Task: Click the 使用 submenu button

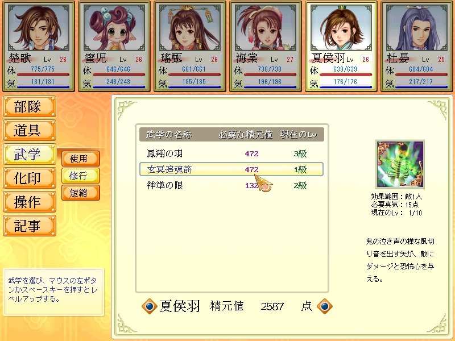Action: (x=81, y=159)
